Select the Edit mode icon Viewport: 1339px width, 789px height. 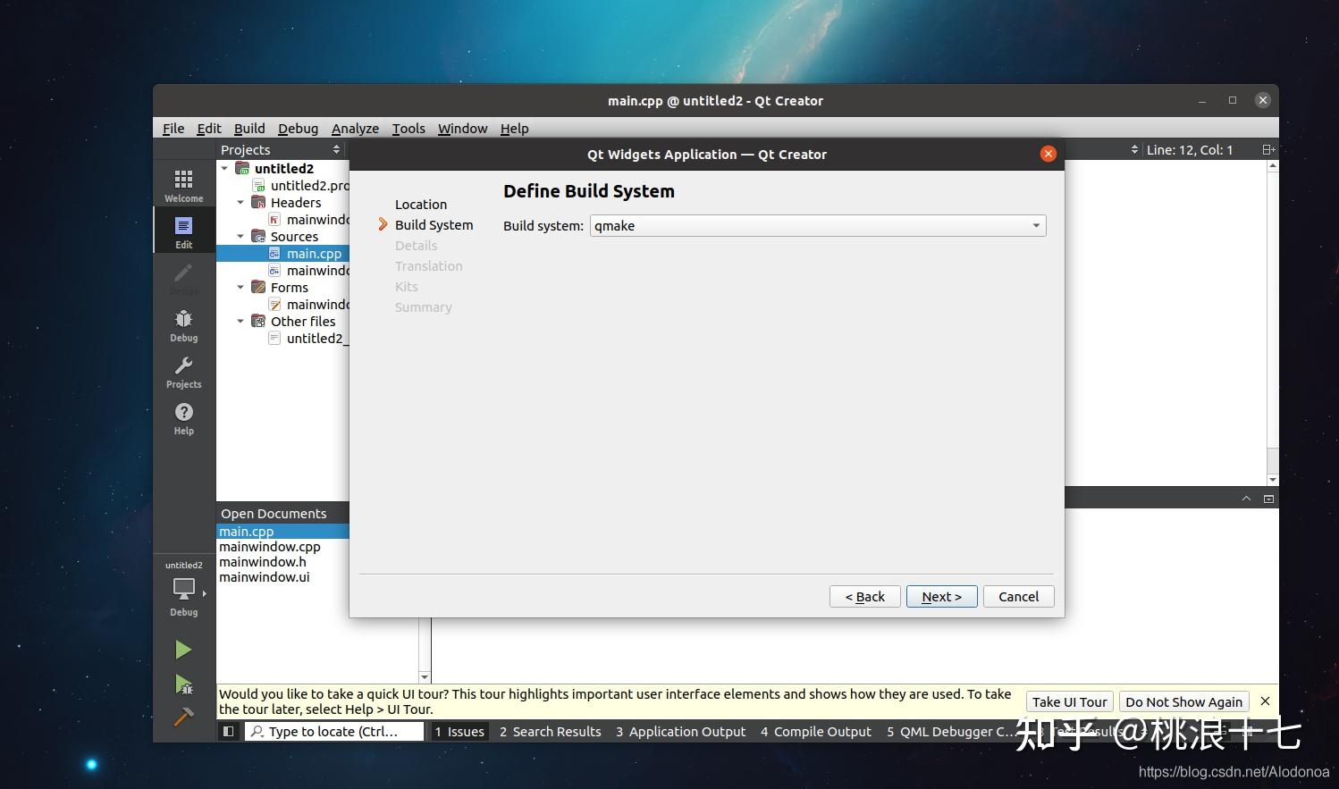[183, 230]
